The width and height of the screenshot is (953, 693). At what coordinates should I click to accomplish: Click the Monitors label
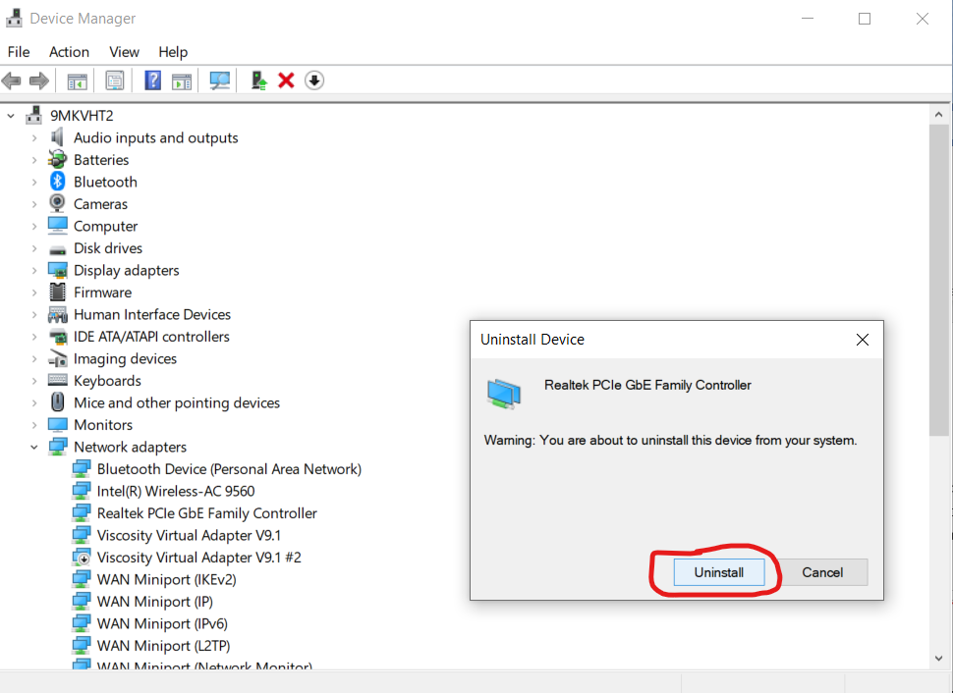coord(103,425)
